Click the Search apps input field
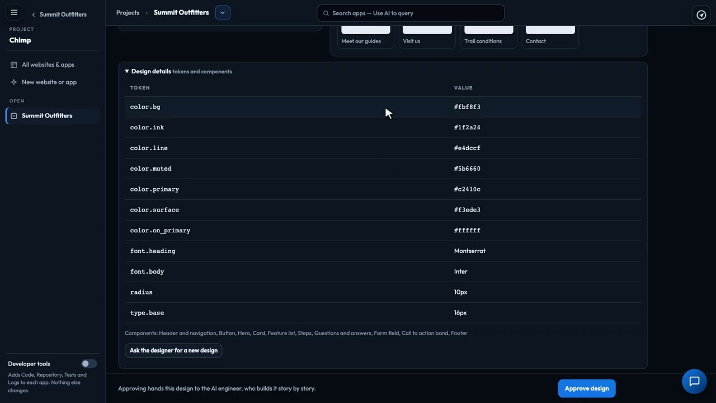The width and height of the screenshot is (716, 403). (x=411, y=13)
